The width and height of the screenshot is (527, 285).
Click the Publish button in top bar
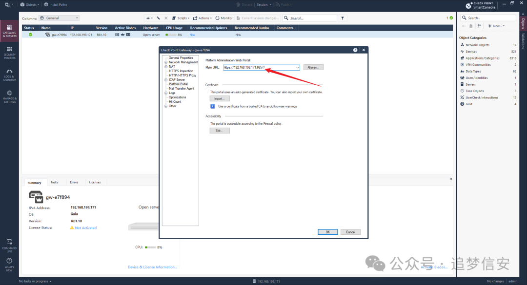click(x=284, y=5)
